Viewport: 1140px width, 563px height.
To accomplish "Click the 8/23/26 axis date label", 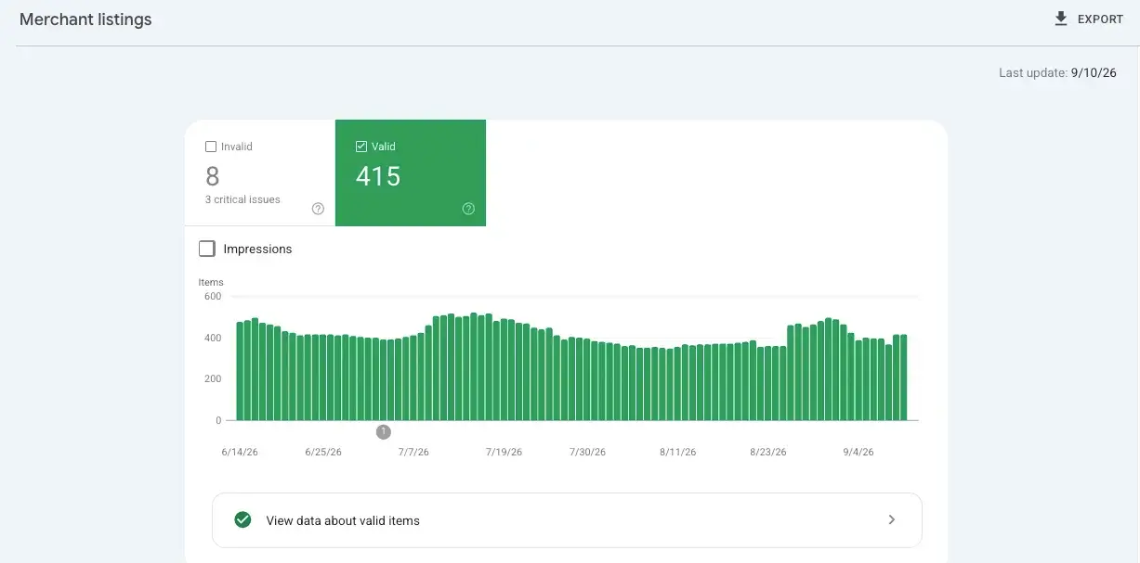I will pos(768,453).
